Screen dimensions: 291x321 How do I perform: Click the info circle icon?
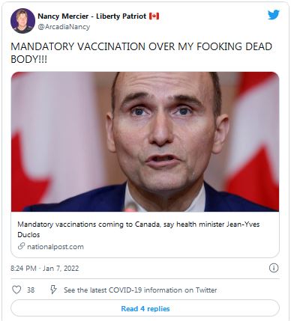point(274,268)
